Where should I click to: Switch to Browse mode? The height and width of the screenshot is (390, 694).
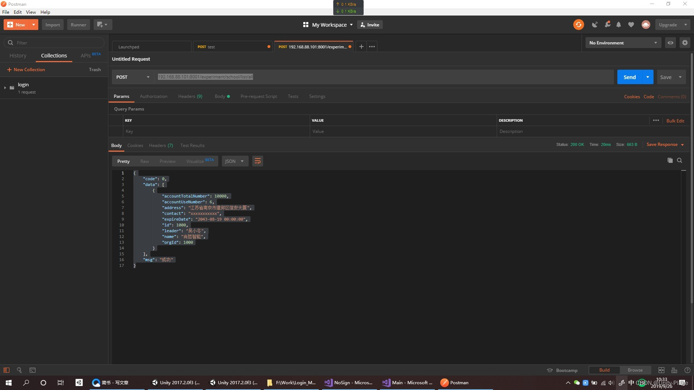click(635, 370)
